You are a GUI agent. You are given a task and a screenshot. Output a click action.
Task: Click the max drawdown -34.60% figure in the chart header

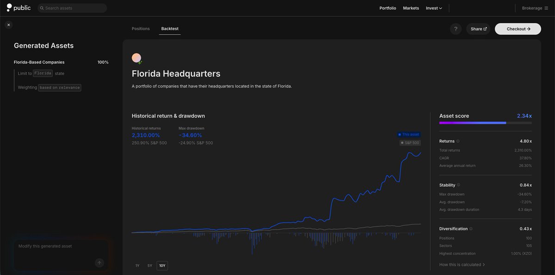(x=191, y=135)
